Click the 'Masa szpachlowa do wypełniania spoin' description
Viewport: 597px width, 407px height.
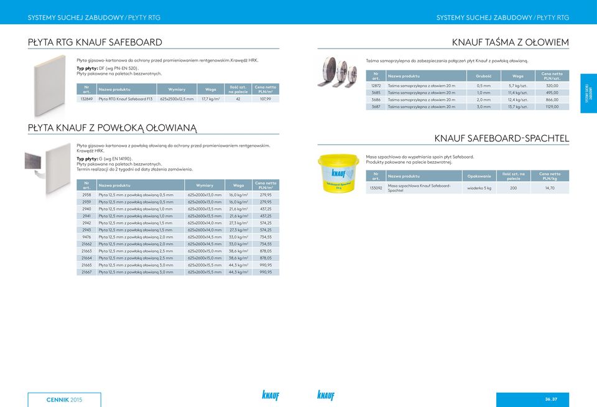coord(420,157)
